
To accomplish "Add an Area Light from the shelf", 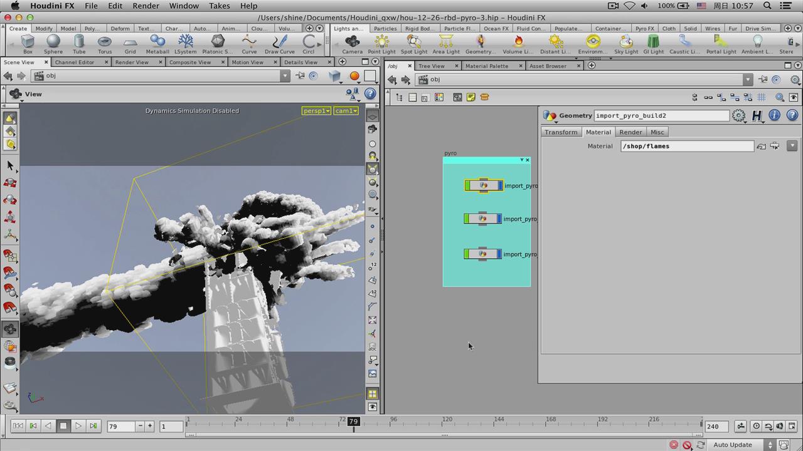I will coord(446,44).
